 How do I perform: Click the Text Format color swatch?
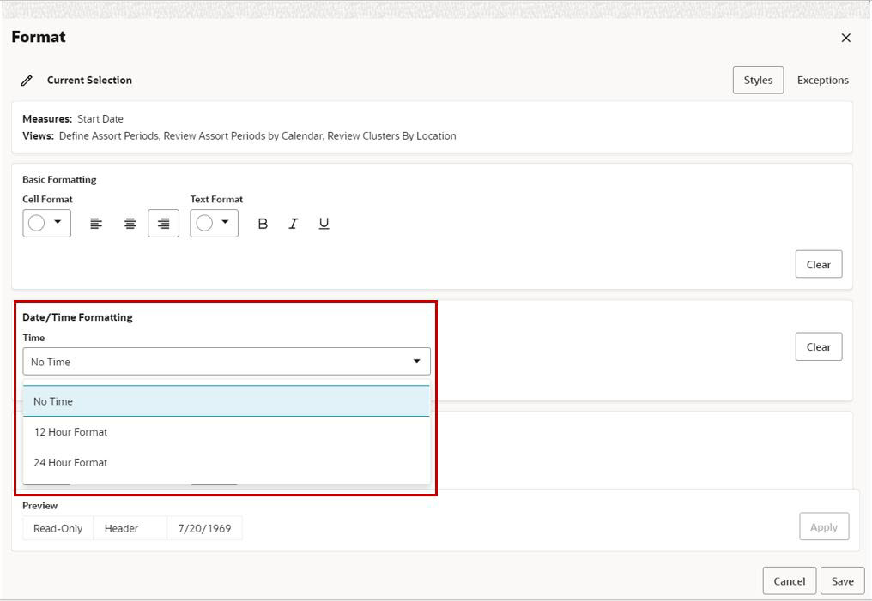(205, 223)
